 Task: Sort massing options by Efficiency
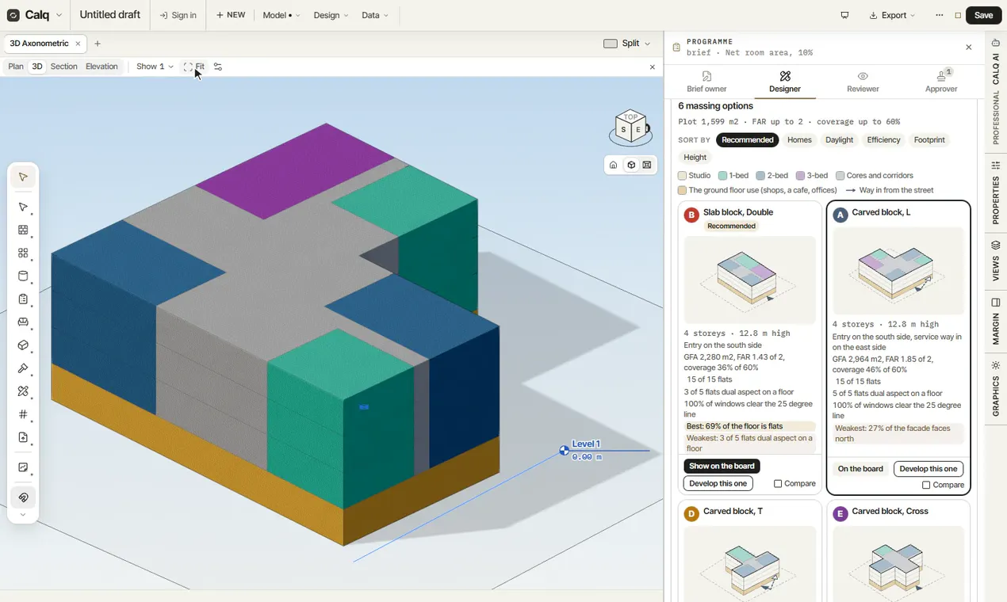(883, 140)
